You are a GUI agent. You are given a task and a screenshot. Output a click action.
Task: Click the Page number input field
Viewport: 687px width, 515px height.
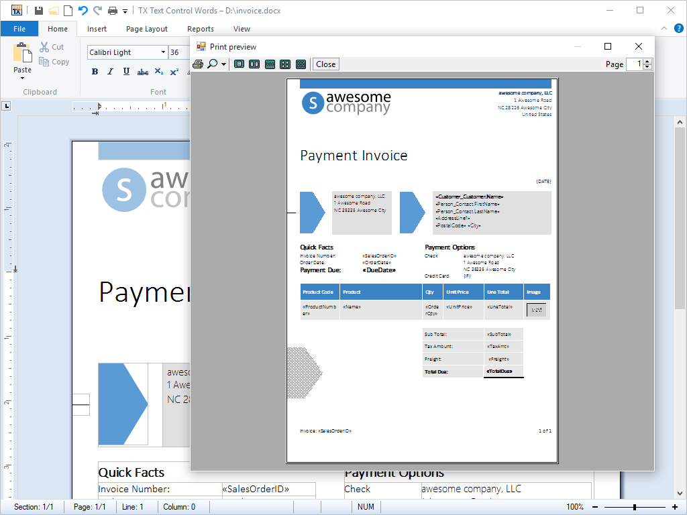pyautogui.click(x=634, y=64)
